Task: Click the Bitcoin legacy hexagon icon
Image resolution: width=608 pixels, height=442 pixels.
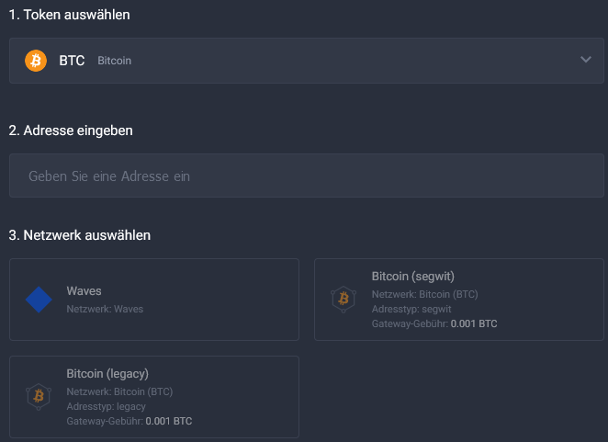Action: tap(39, 397)
